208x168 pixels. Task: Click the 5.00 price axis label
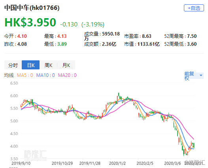[x=14, y=121]
